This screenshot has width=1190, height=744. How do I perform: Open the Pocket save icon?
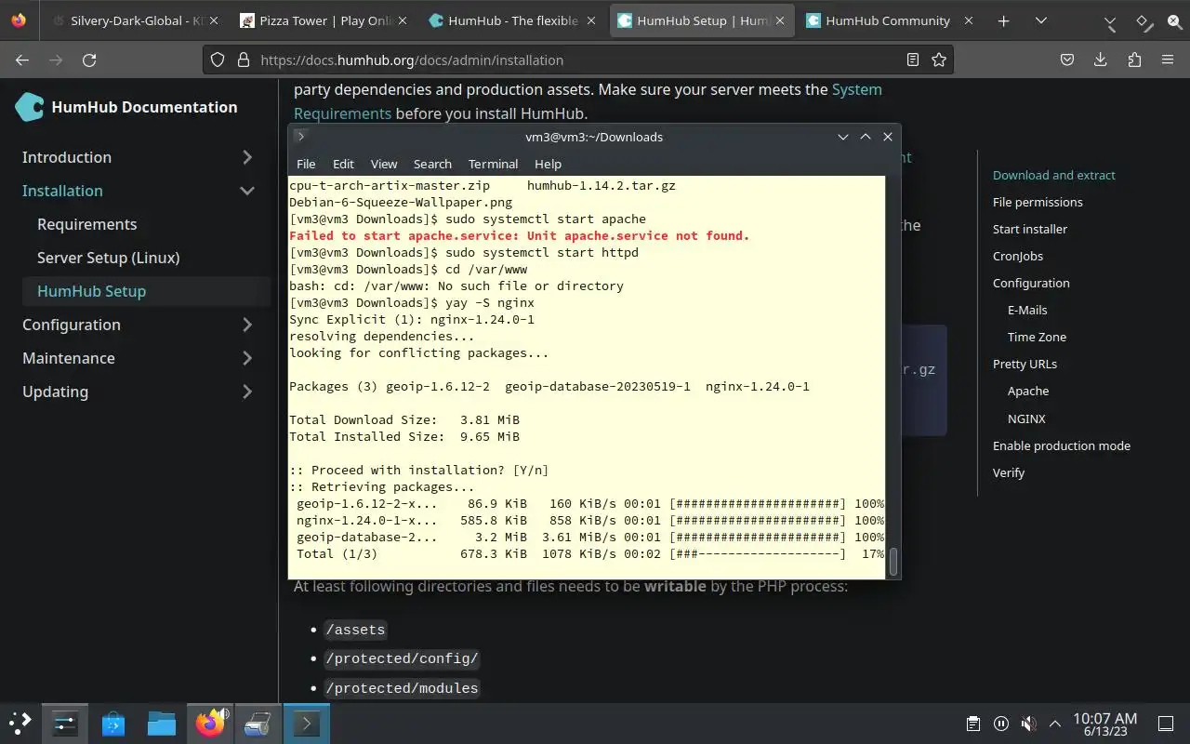(x=1067, y=60)
